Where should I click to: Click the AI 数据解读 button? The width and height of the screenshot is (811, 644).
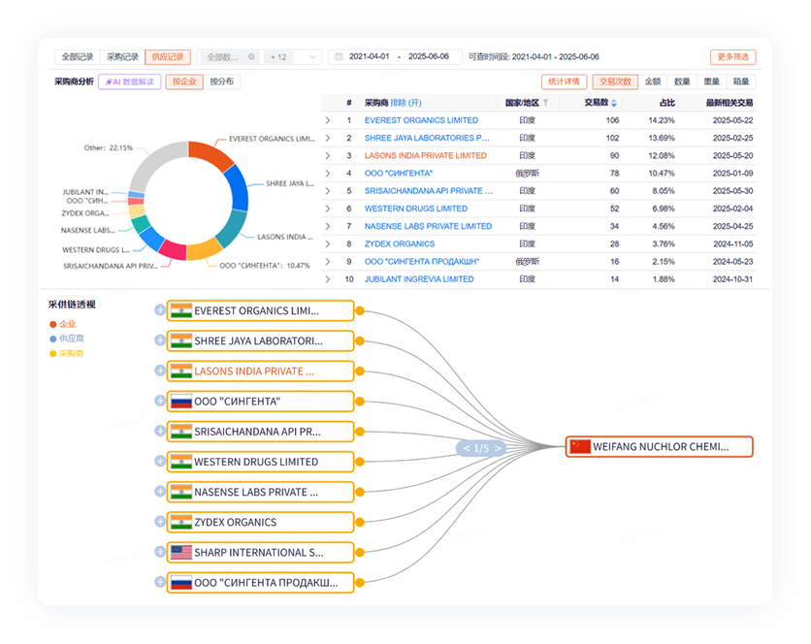pyautogui.click(x=130, y=82)
